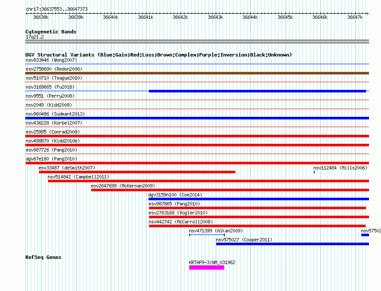The height and width of the screenshot is (291, 381).
Task: Open the KRTAP9-3|NM_031962 gene label
Action: point(212,262)
